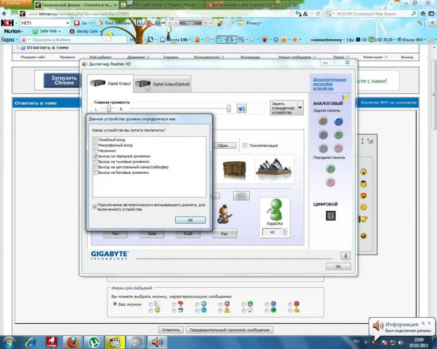Open connector settings folder icon in Realtek

coord(346,97)
